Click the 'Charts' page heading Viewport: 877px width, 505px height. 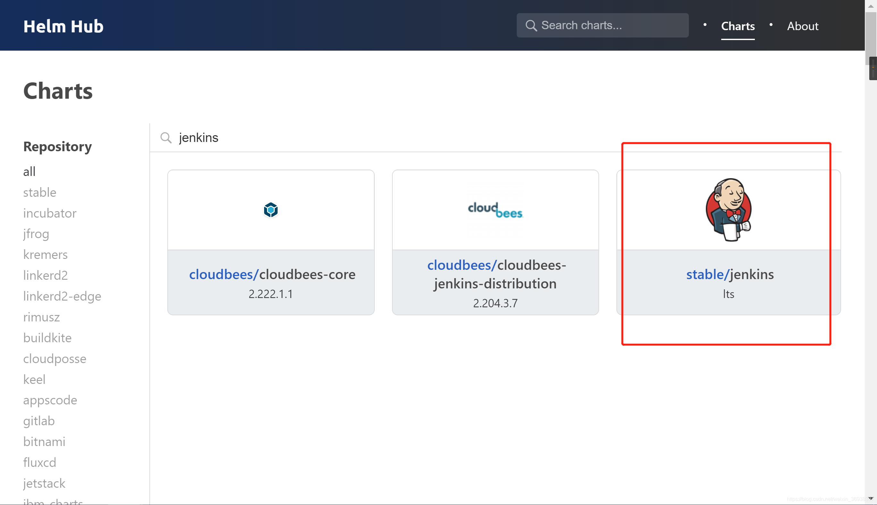click(58, 91)
